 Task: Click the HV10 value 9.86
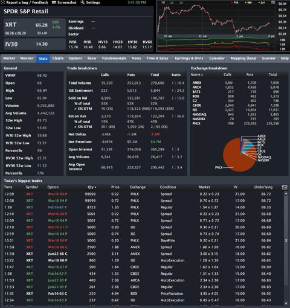coord(102,47)
